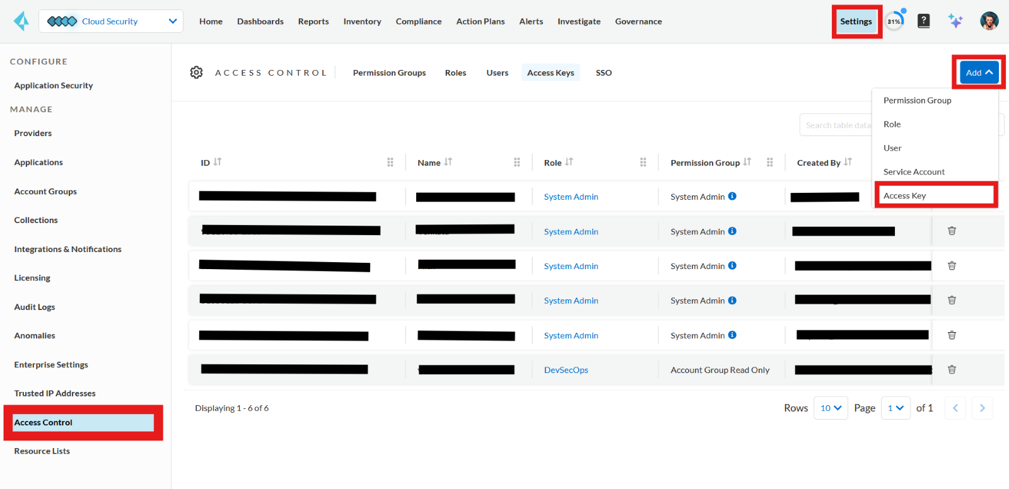Open the Compliance navigation item
The width and height of the screenshot is (1009, 489).
(x=419, y=21)
